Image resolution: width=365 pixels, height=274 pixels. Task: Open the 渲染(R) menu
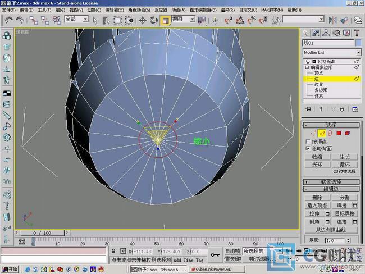click(227, 10)
